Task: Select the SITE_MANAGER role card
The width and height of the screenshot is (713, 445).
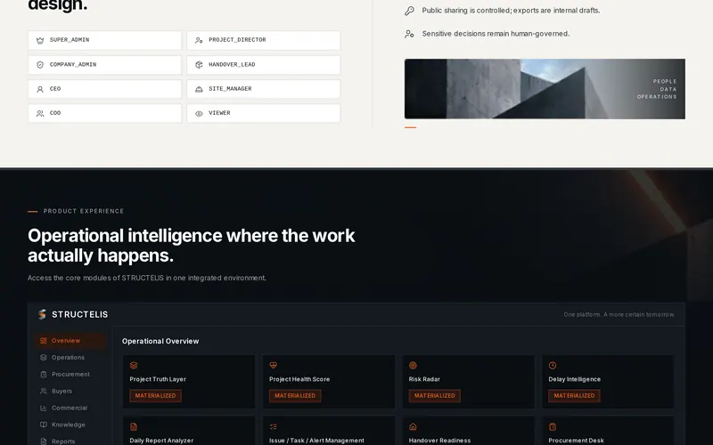Action: coord(263,89)
